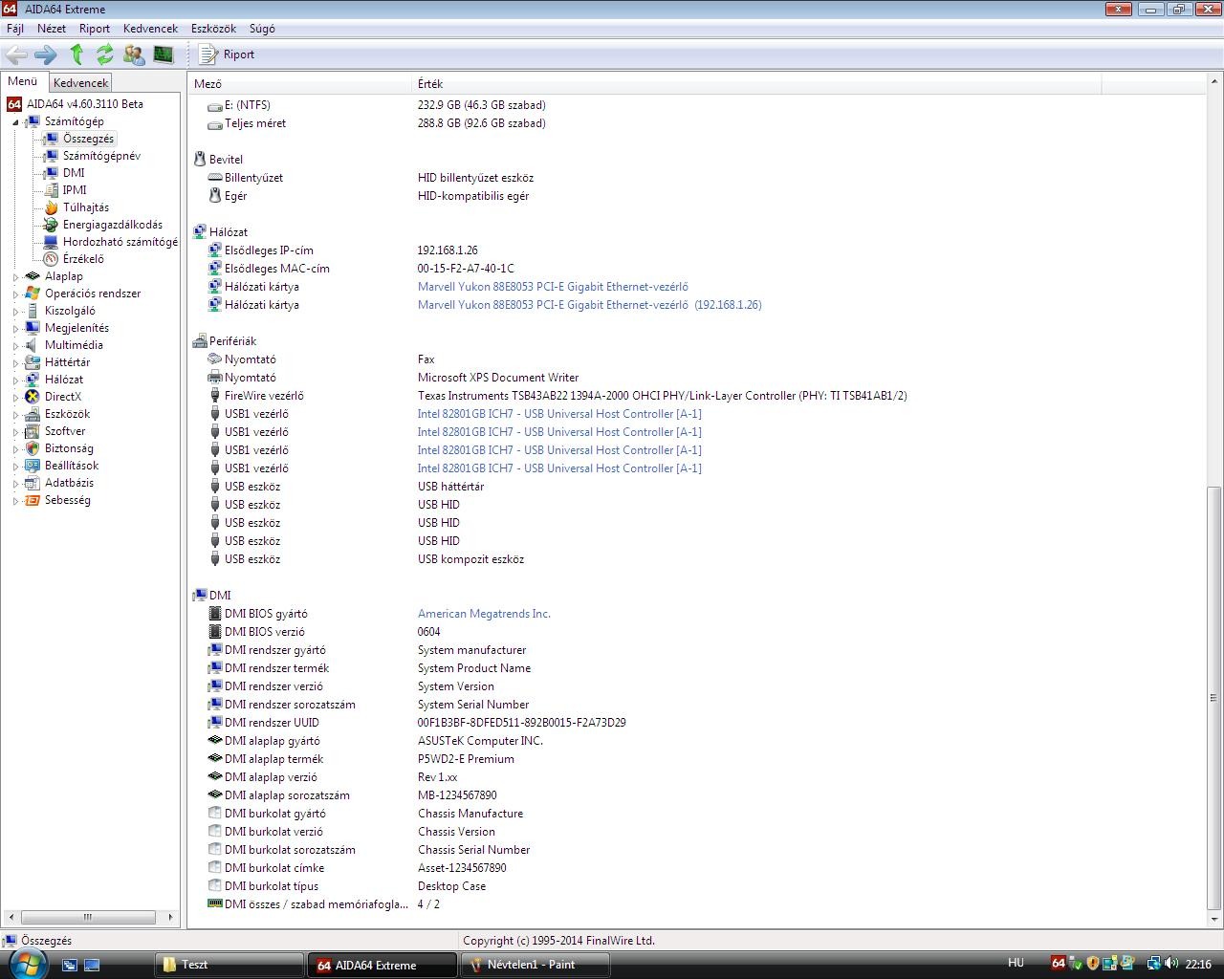Open first Marvell Yukon 88E8053 link
1224x979 pixels.
coord(553,287)
